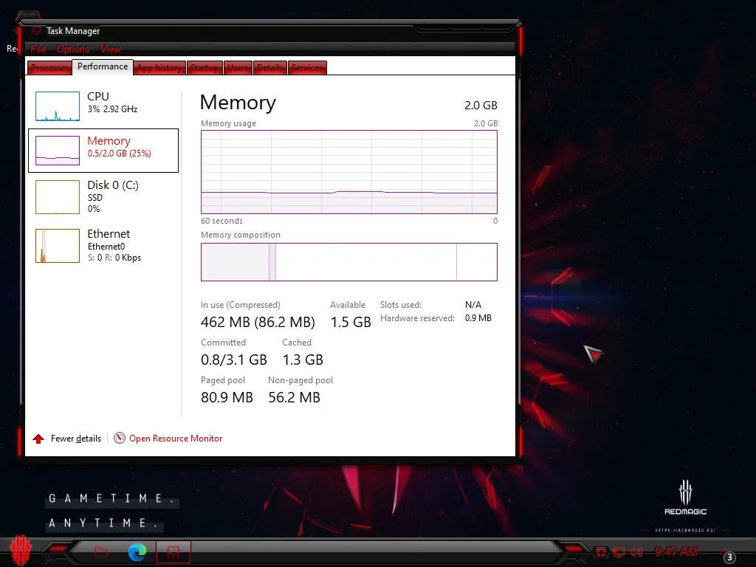Click the Memory composition bar
Viewport: 756px width, 567px height.
pyautogui.click(x=349, y=262)
